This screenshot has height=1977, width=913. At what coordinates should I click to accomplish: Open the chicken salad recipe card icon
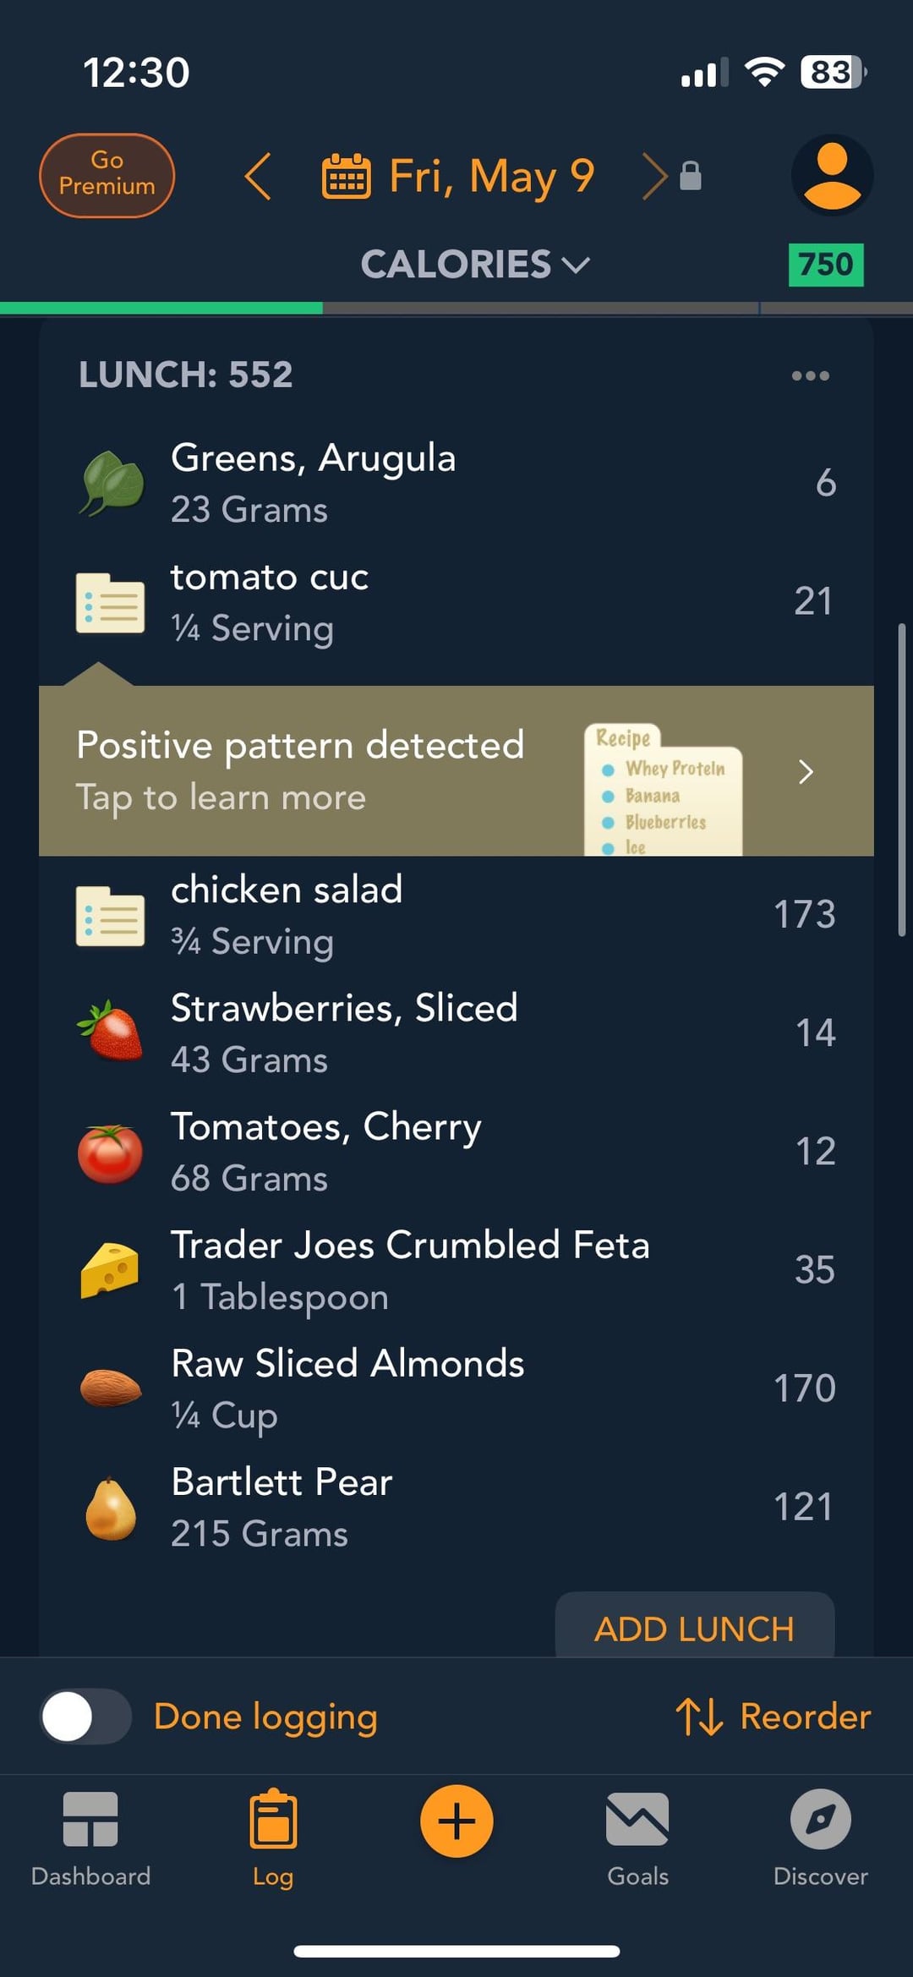pyautogui.click(x=110, y=916)
